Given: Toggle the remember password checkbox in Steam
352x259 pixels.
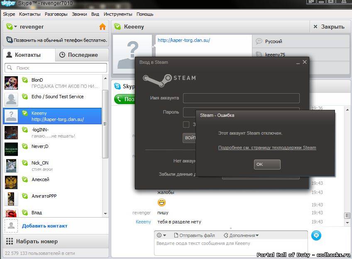Looking at the screenshot, I should [186, 125].
